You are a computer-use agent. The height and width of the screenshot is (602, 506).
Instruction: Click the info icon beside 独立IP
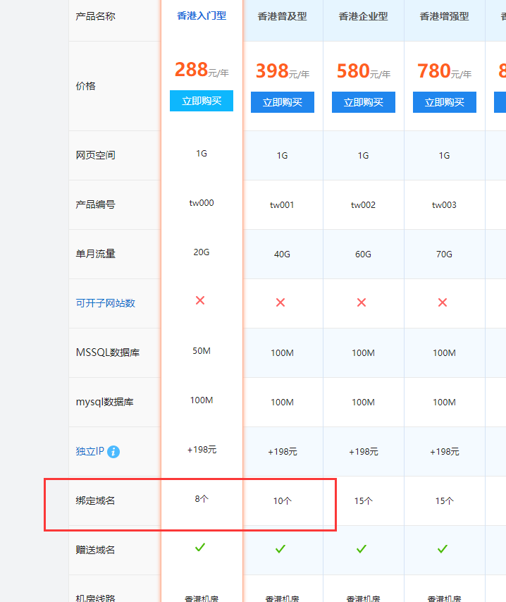(x=113, y=451)
